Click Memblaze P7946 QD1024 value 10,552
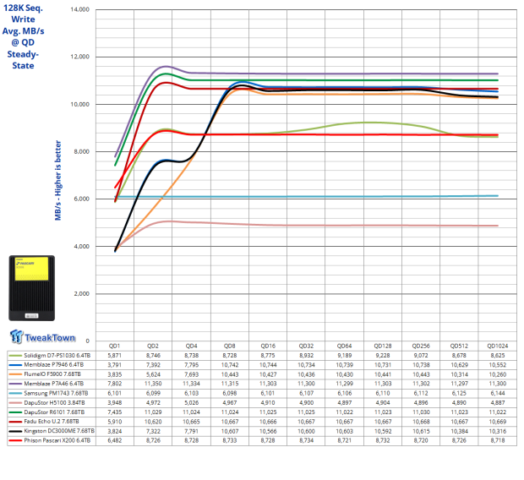Screen dimensions: 524x480 (498, 365)
